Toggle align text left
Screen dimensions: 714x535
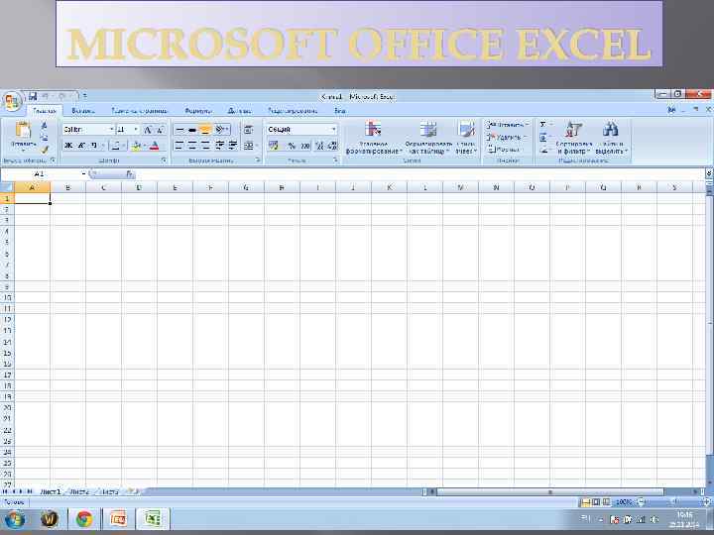tap(179, 145)
